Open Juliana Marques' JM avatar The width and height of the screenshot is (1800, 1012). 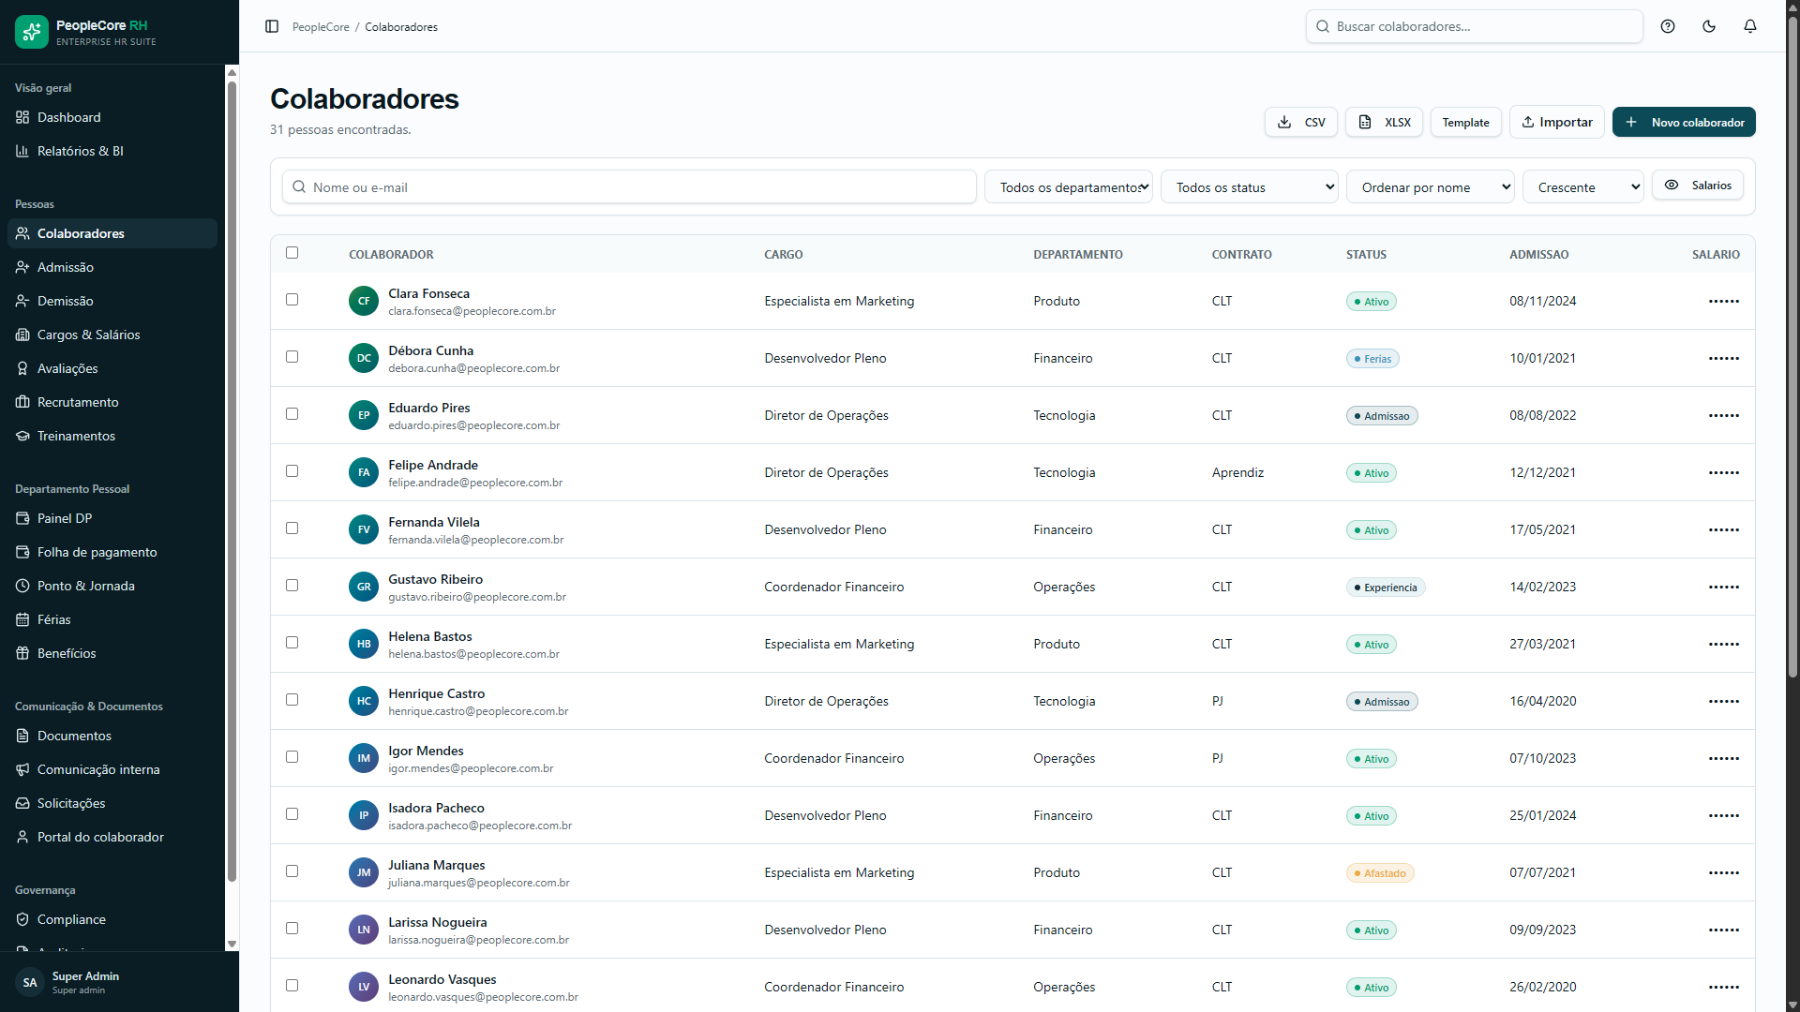364,872
